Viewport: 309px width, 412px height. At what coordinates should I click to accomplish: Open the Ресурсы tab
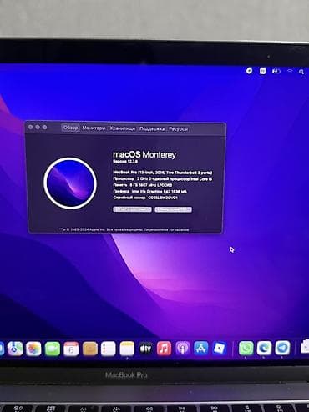pos(179,129)
